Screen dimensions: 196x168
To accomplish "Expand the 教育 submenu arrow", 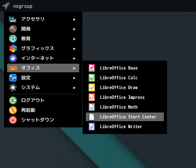I will [74, 39].
